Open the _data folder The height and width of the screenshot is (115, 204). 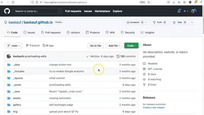[x=16, y=65]
